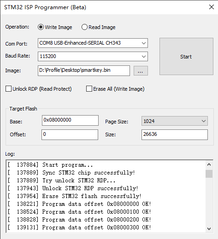The height and width of the screenshot is (239, 218).
Task: Click the Image file path field
Action: [x=84, y=70]
